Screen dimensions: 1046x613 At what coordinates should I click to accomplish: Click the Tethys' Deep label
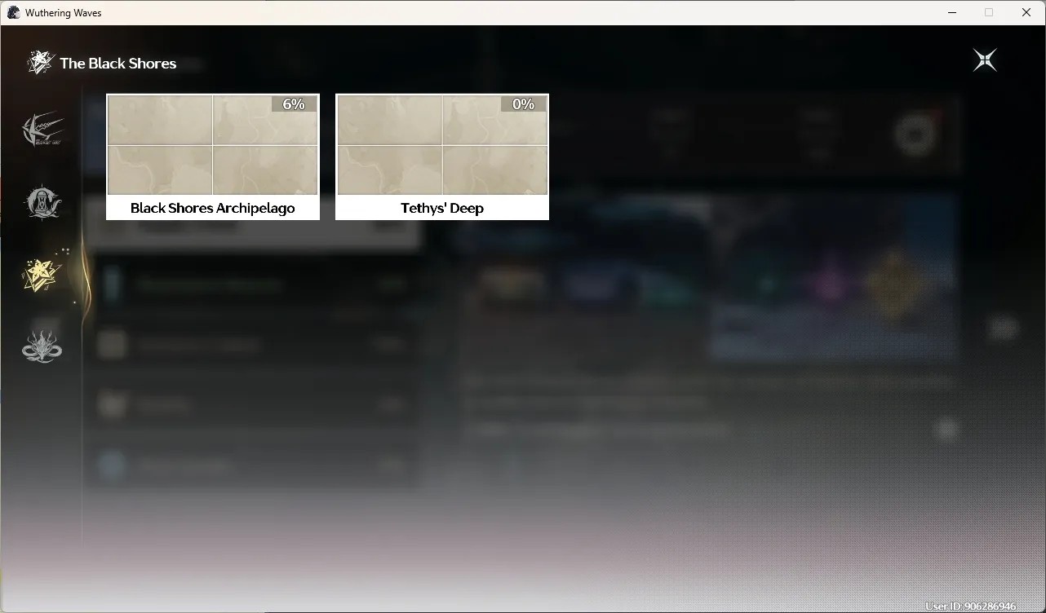tap(442, 208)
